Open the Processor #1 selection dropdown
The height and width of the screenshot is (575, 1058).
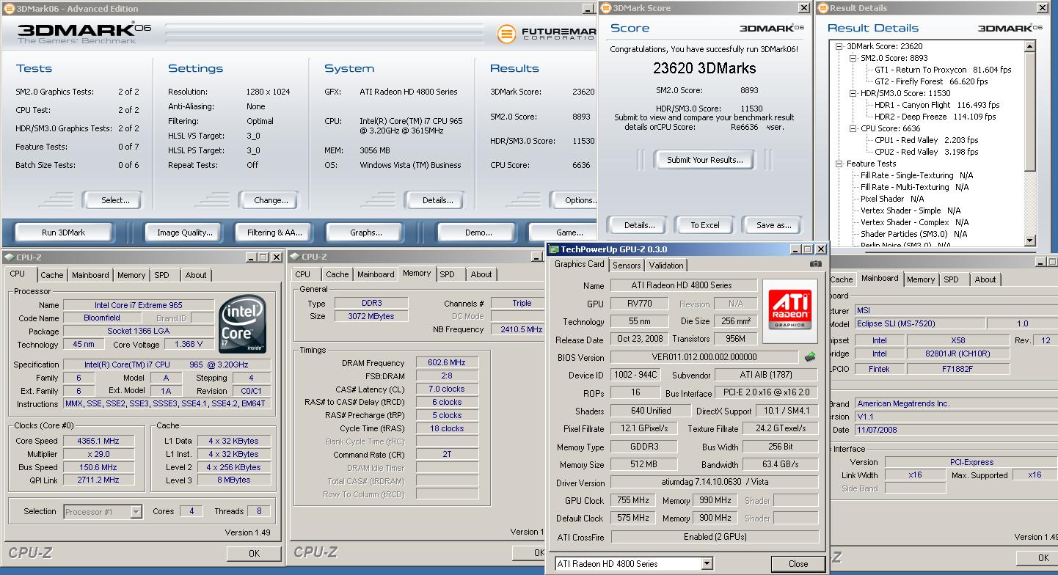(x=136, y=512)
